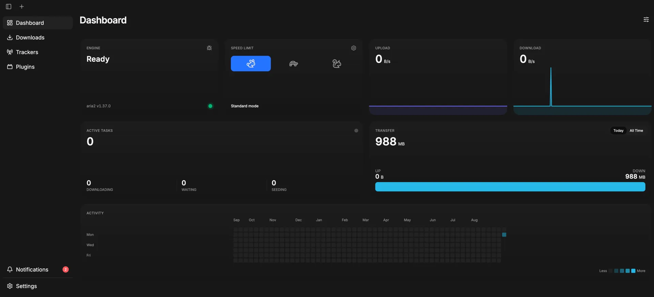
Task: Click the "Standard mode" label
Action: click(245, 106)
